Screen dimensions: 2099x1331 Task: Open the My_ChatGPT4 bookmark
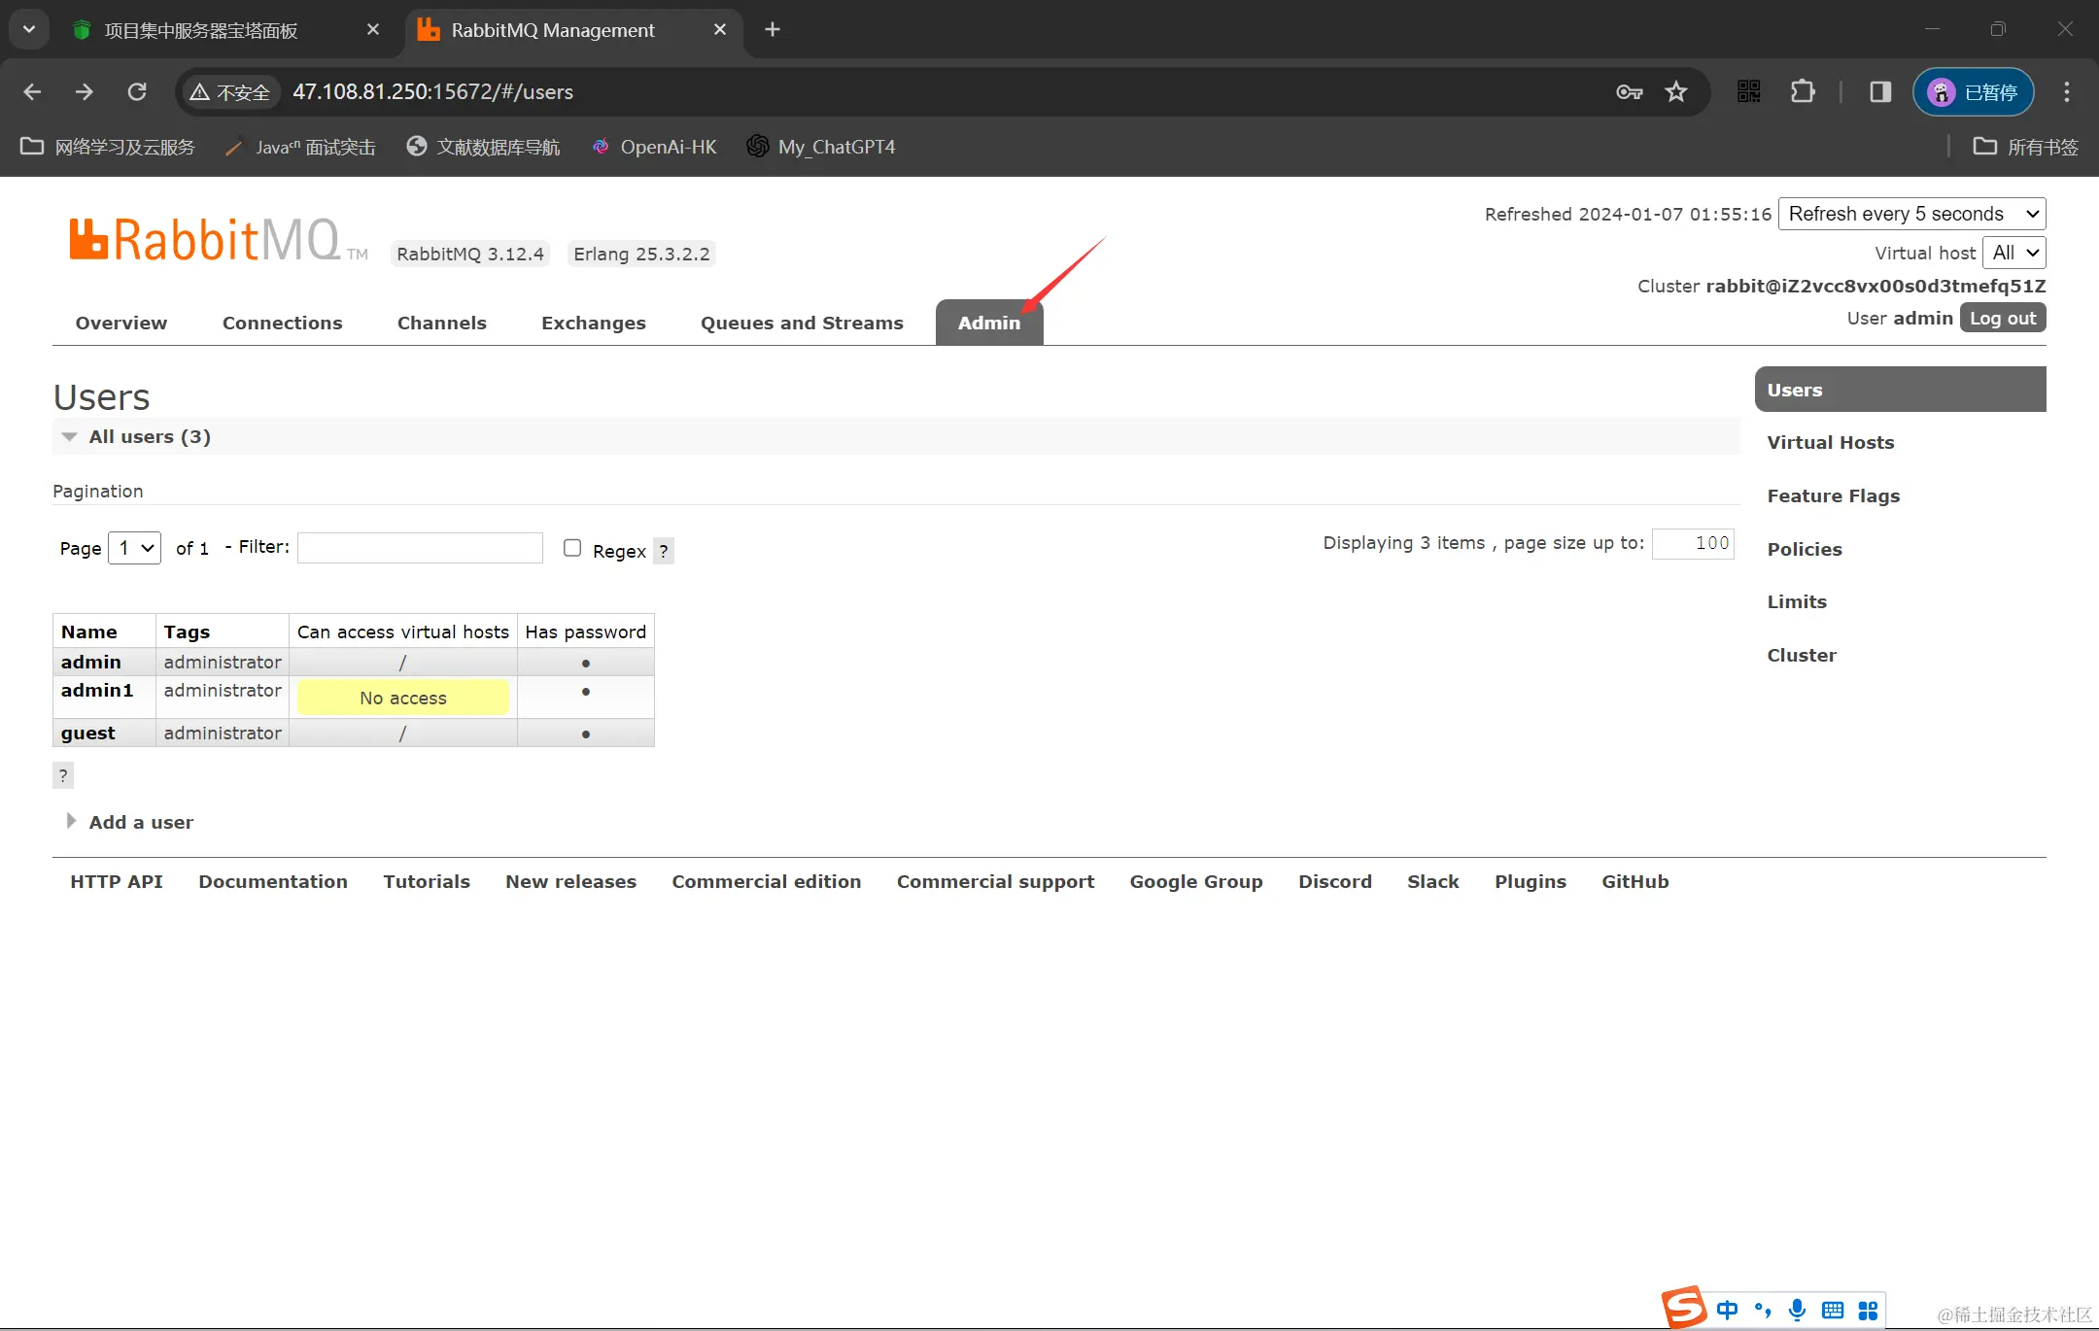(821, 147)
